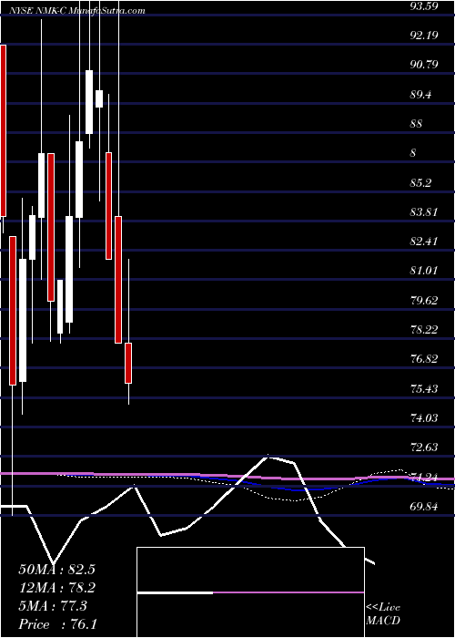The width and height of the screenshot is (455, 638).
Task: Click the 89.4 price axis value
Action: coord(420,95)
